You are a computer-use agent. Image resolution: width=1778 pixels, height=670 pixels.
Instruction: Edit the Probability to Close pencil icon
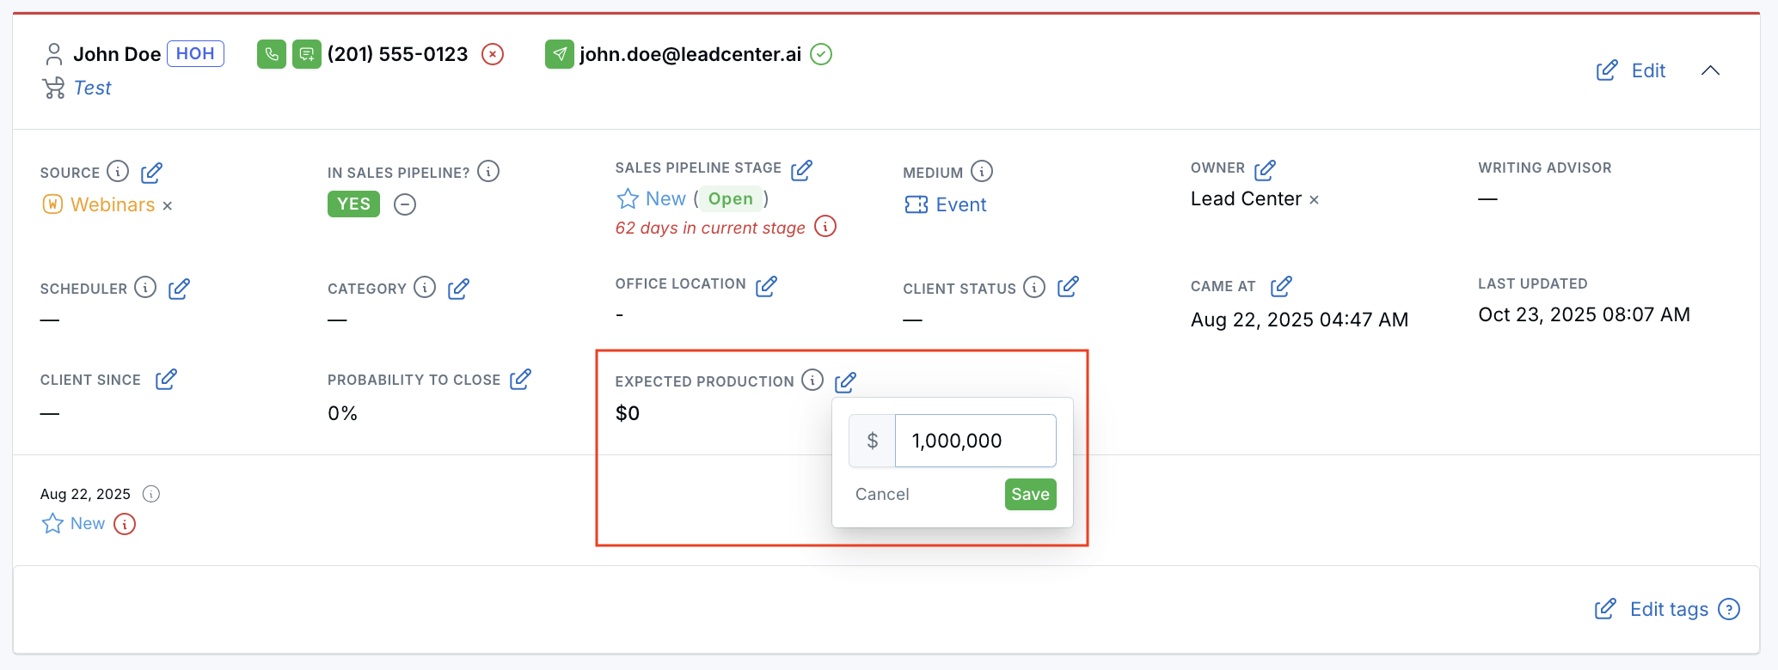pos(520,379)
